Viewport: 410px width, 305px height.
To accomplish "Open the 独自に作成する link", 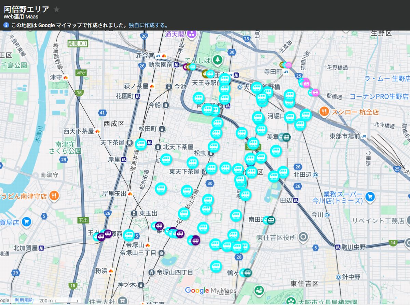I will click(x=148, y=25).
